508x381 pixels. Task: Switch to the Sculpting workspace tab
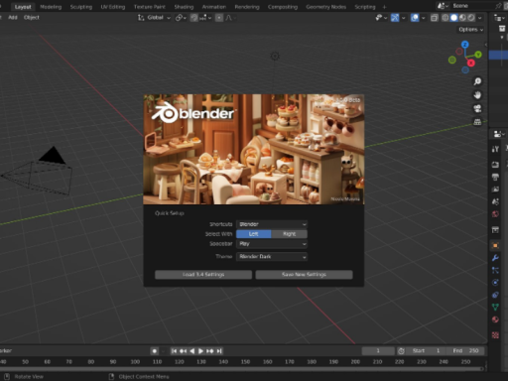tap(81, 7)
